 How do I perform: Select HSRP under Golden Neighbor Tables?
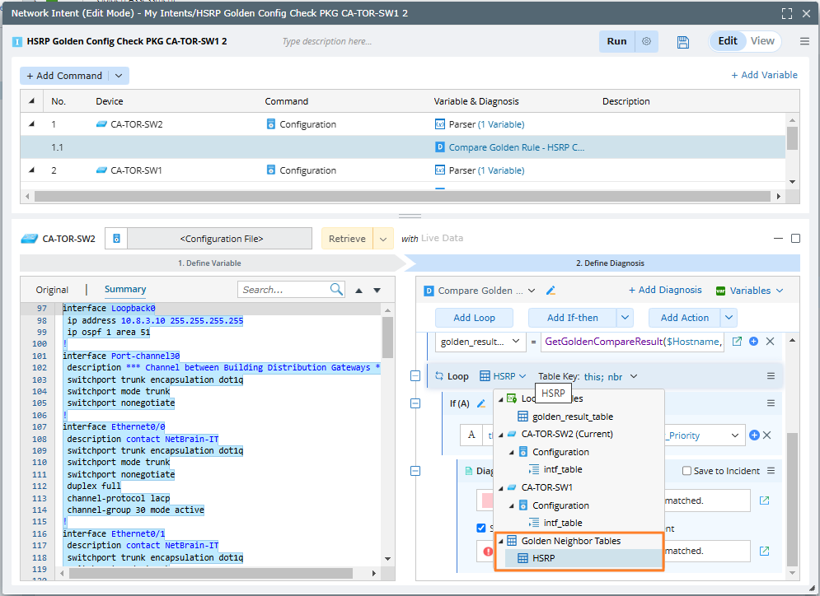543,558
